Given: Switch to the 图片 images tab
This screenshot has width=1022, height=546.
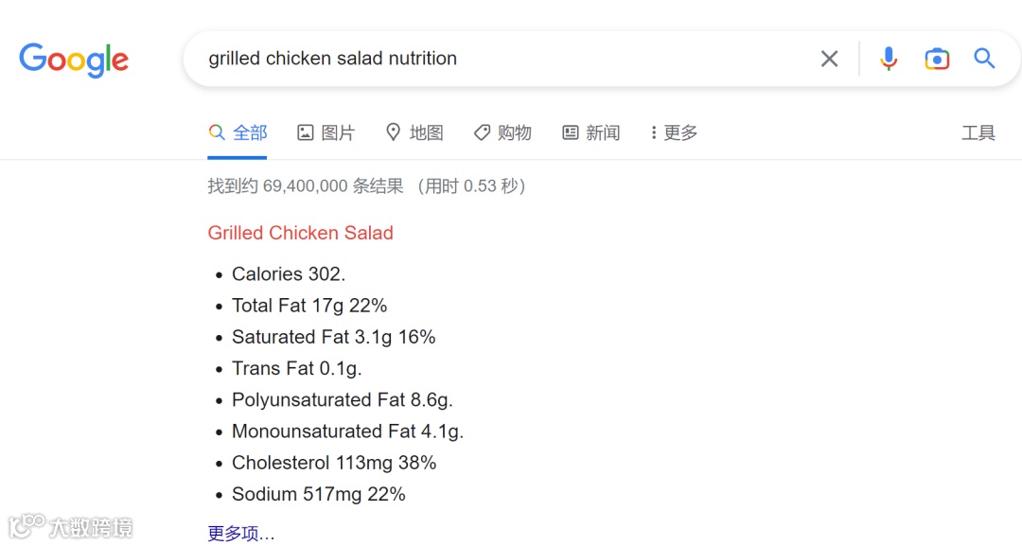Looking at the screenshot, I should pyautogui.click(x=338, y=132).
